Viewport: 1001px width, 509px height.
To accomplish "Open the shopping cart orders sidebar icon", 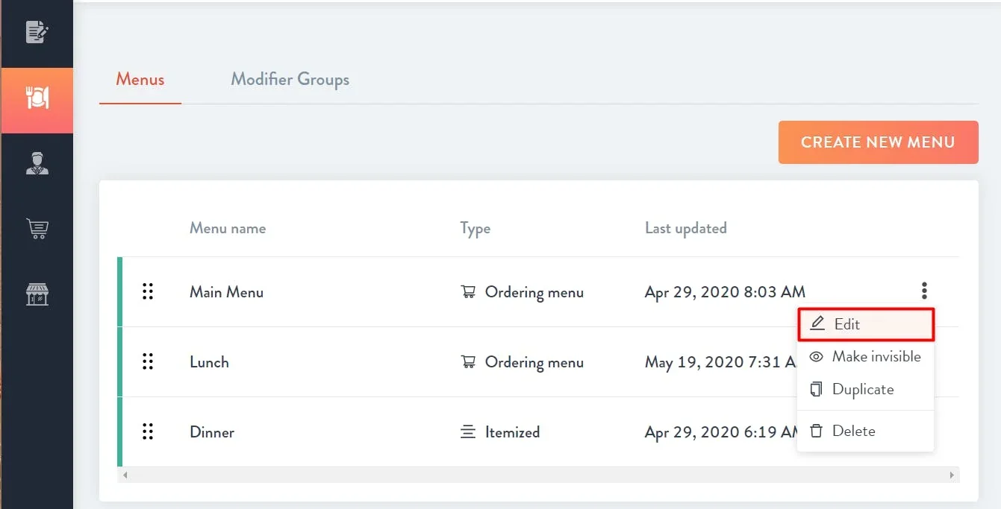I will tap(37, 228).
